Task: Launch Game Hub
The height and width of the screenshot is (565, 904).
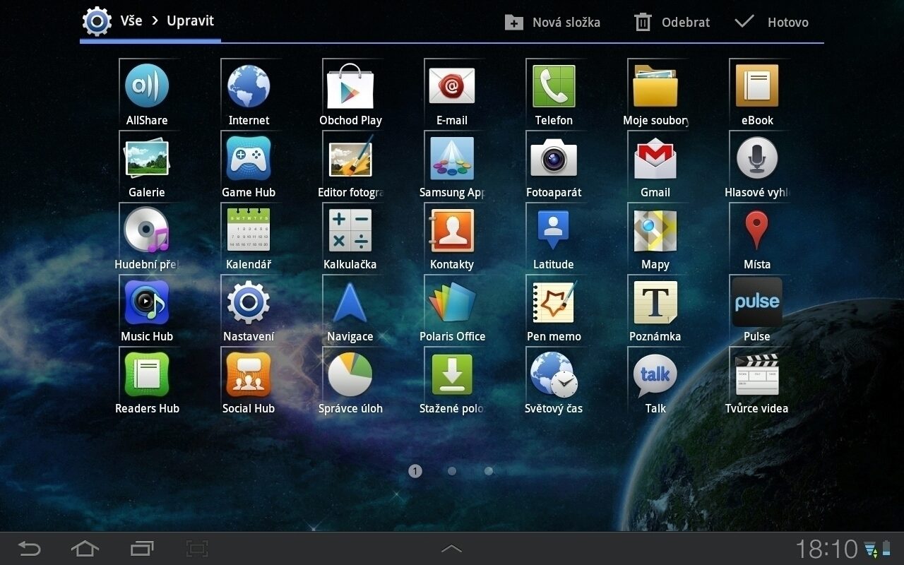Action: point(249,158)
